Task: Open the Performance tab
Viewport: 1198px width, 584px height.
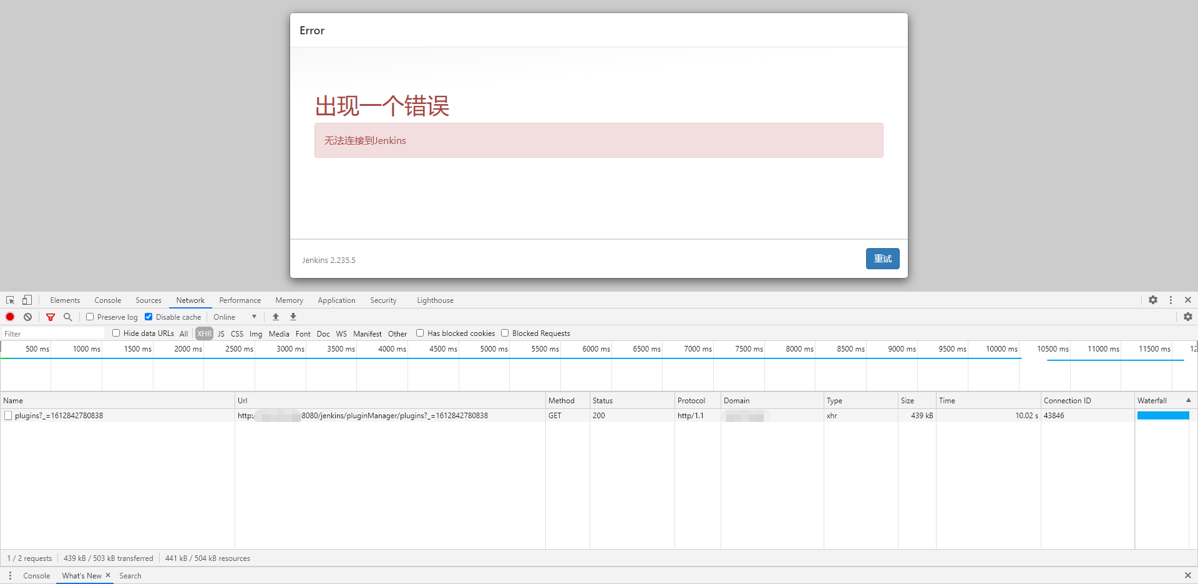Action: (x=240, y=300)
